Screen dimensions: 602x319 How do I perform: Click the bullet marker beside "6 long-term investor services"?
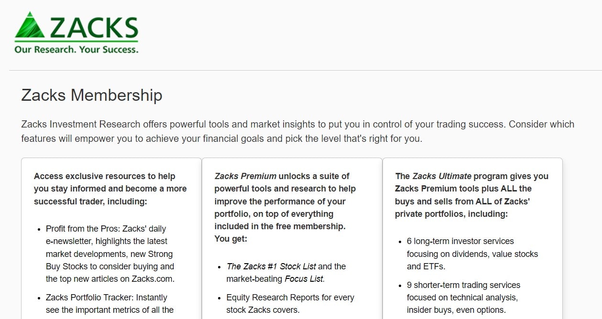pyautogui.click(x=400, y=242)
